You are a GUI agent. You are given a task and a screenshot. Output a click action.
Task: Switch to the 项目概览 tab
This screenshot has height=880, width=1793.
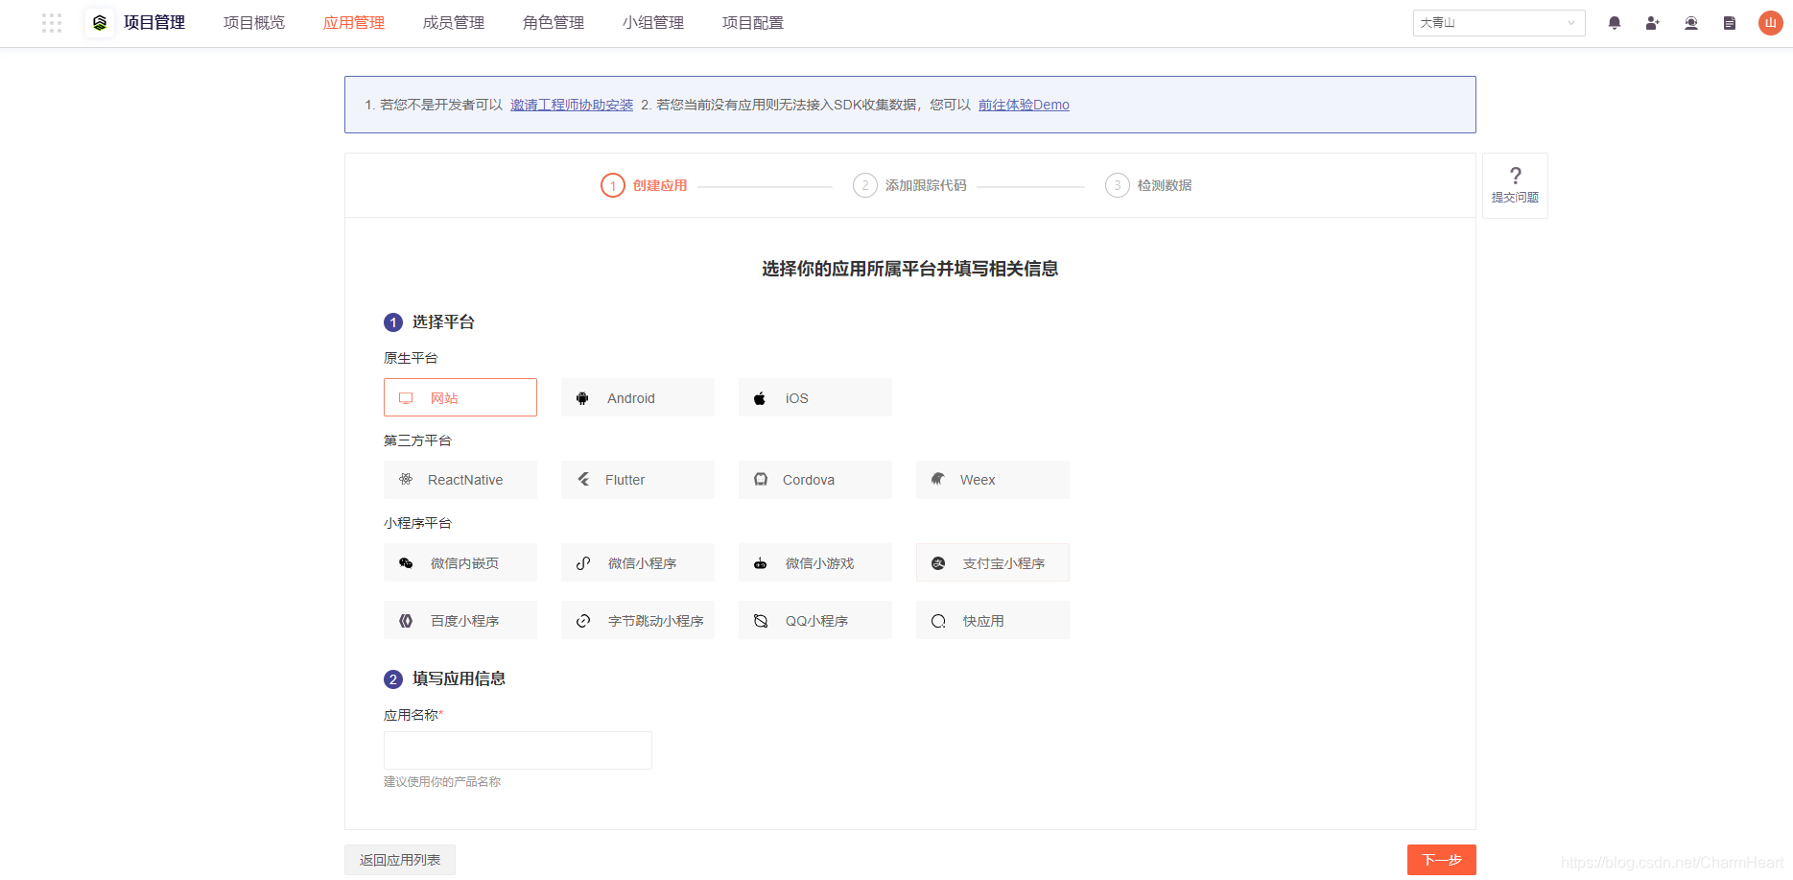coord(253,22)
